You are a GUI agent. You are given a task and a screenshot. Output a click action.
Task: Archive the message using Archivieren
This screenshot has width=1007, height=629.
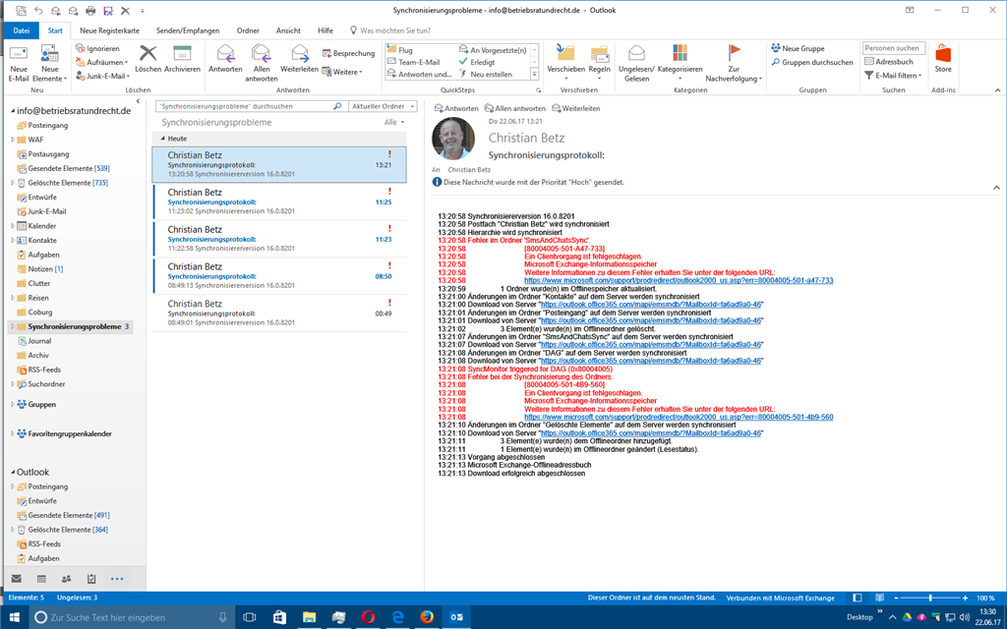pyautogui.click(x=182, y=59)
